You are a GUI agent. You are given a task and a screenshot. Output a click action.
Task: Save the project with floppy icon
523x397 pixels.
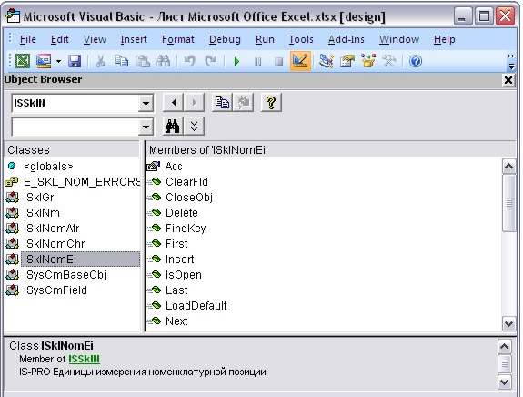pyautogui.click(x=75, y=61)
